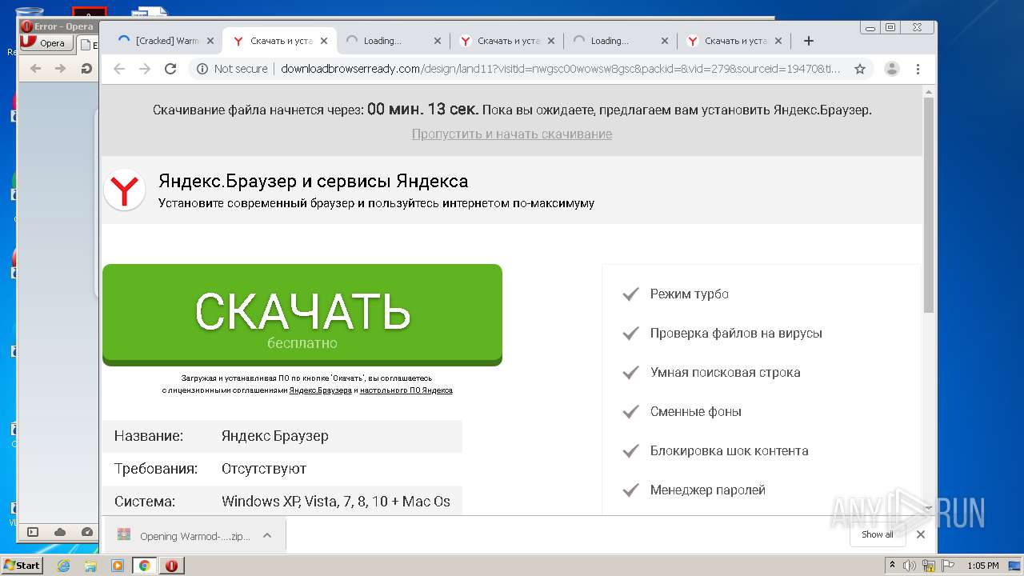Viewport: 1024px width, 576px height.
Task: Click the Chrome forward arrow
Action: [x=145, y=69]
